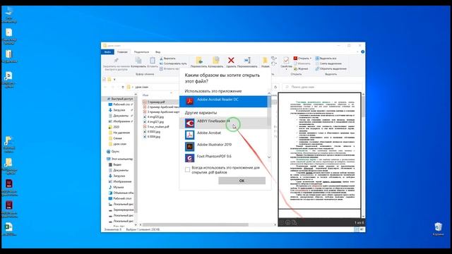Click the file list horizontal scrollbar
Screen dimensions: 452x254
[196, 224]
